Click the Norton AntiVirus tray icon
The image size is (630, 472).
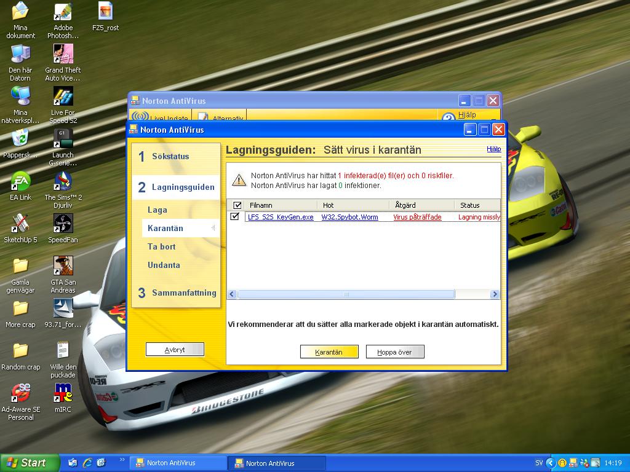[x=573, y=463]
